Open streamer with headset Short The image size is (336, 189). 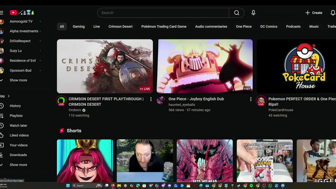(145, 161)
